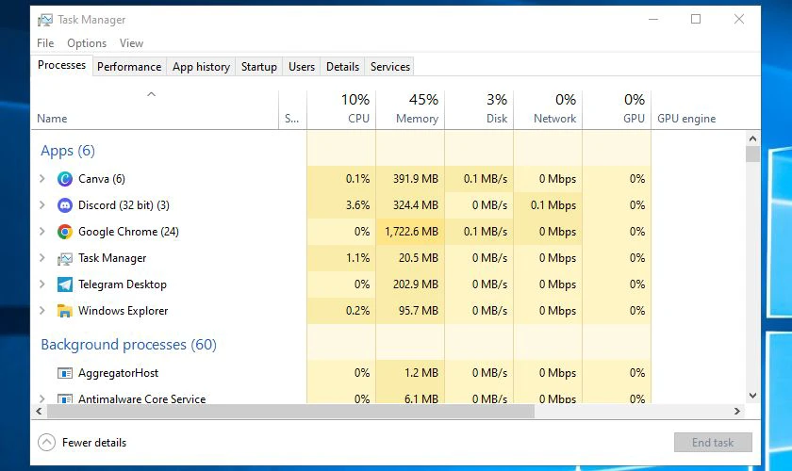
Task: Maximize the Task Manager window
Action: pyautogui.click(x=696, y=19)
